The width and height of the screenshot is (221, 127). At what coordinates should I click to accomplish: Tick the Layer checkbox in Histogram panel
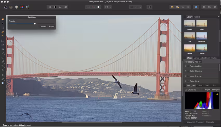pos(203,90)
